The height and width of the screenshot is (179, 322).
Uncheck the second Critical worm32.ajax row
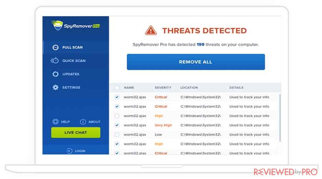pos(117,106)
